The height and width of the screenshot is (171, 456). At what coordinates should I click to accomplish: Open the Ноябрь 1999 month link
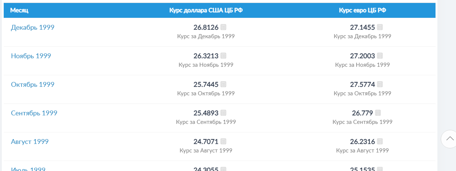click(31, 56)
